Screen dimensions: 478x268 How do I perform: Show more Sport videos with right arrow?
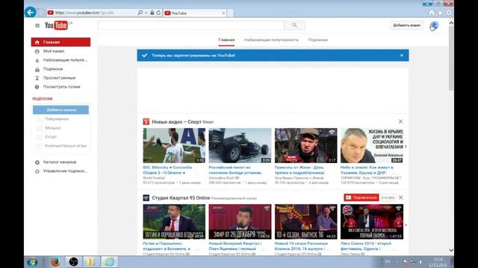coord(406,147)
